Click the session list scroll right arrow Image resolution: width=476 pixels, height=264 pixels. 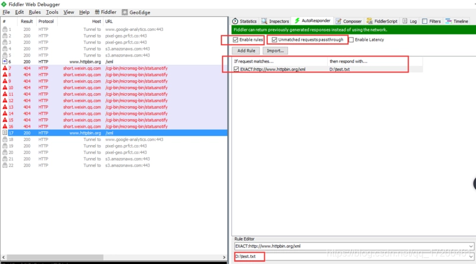224,257
